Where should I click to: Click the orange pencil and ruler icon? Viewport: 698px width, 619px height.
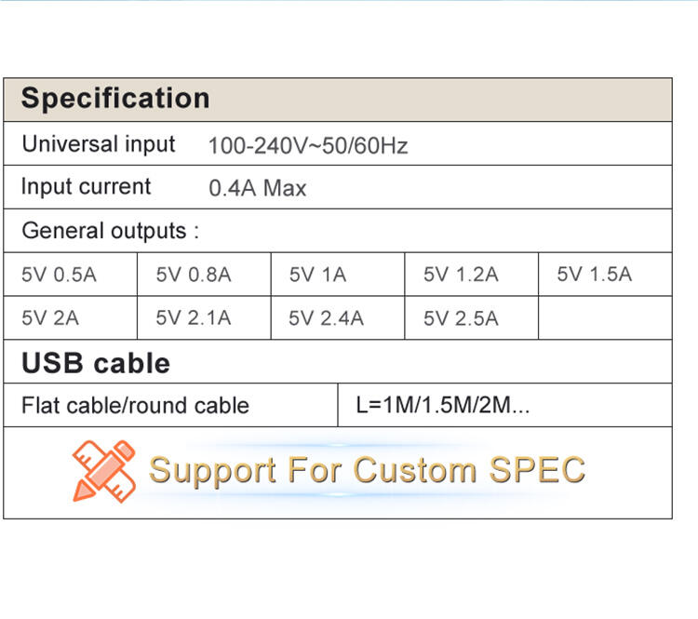pyautogui.click(x=104, y=471)
